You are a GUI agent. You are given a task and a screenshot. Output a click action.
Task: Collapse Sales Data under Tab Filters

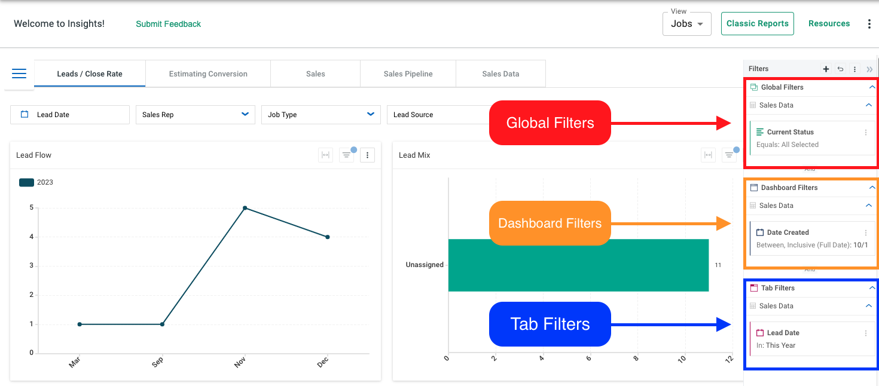pyautogui.click(x=869, y=306)
